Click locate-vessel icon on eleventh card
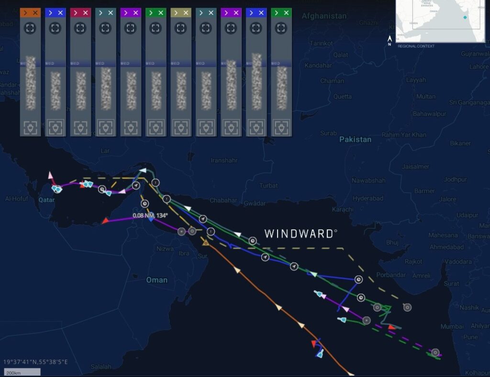The height and width of the screenshot is (377, 490). pos(281,127)
